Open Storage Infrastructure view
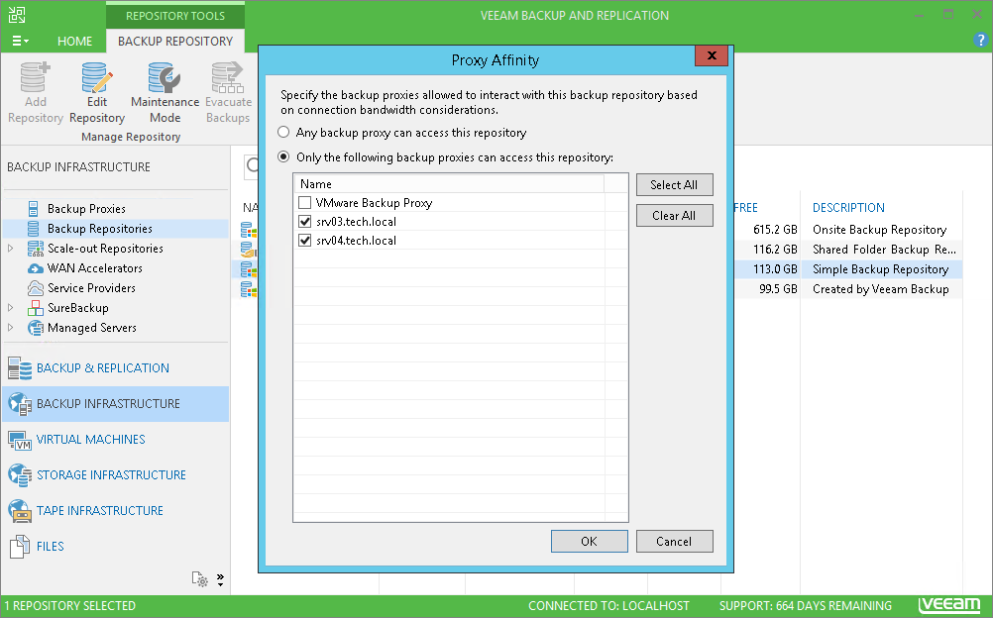993x618 pixels. coord(111,475)
